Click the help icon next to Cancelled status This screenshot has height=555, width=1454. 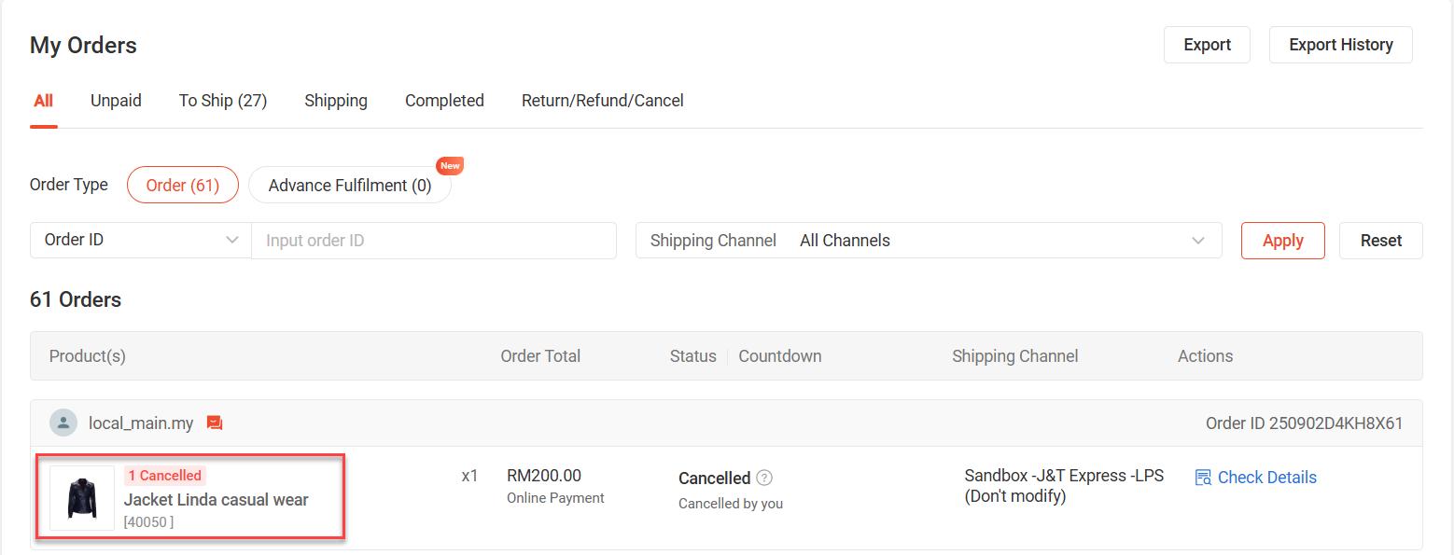click(x=764, y=478)
